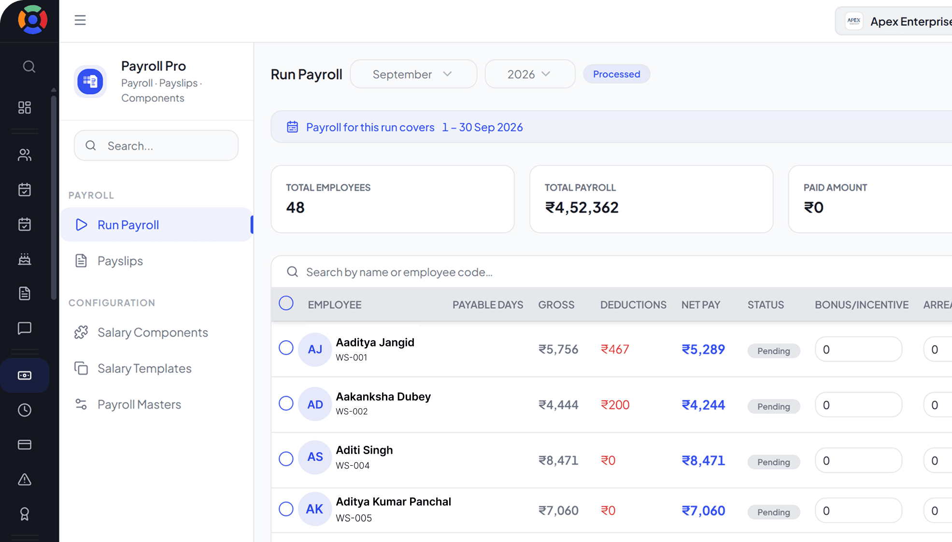Click the AS avatar for Aditi Singh
The image size is (952, 542).
[315, 457]
